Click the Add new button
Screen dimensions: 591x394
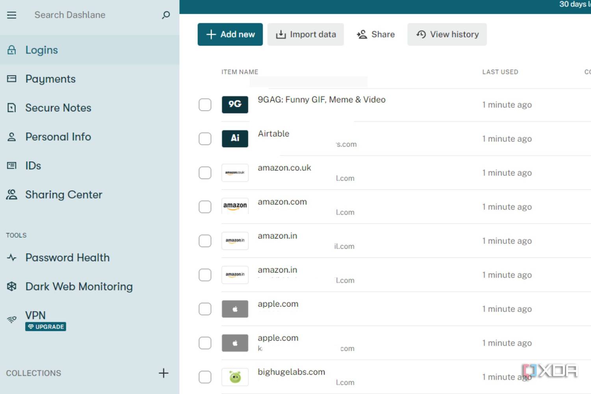(230, 34)
